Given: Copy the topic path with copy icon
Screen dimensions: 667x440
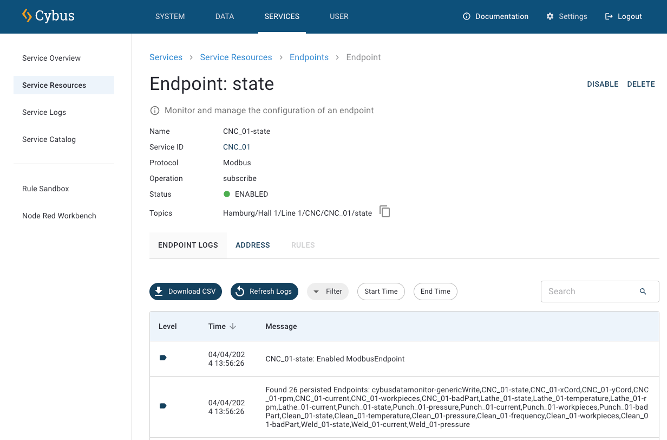Looking at the screenshot, I should click(x=384, y=212).
